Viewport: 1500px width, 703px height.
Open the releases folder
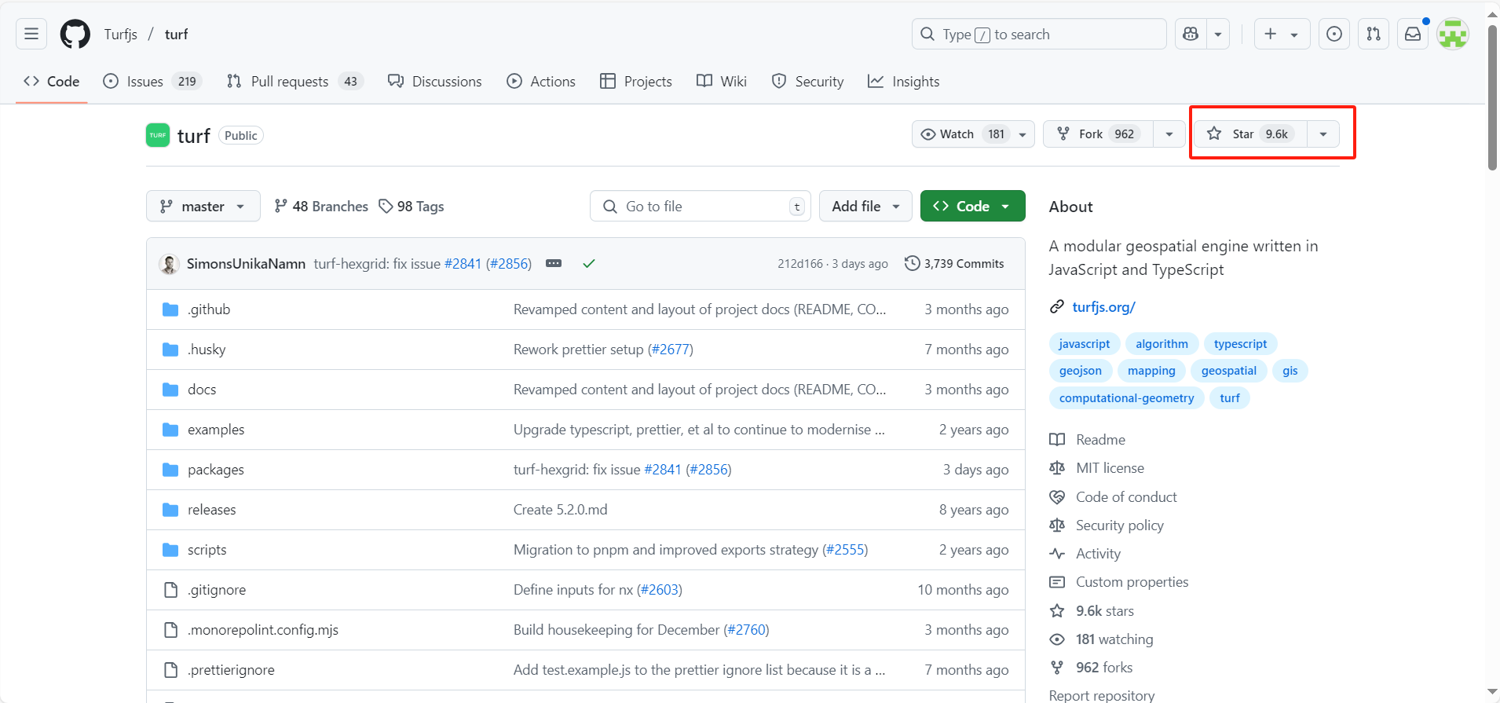pyautogui.click(x=211, y=510)
